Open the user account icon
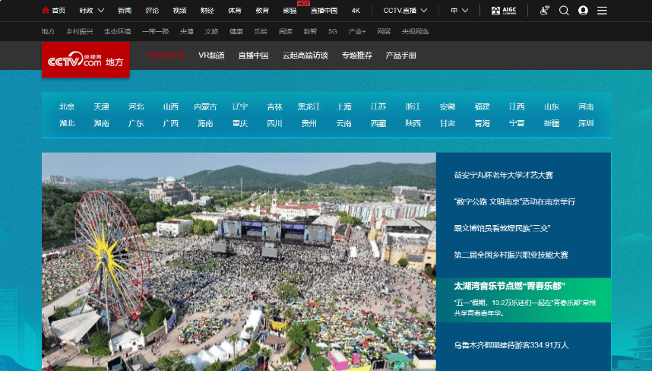 coord(583,11)
